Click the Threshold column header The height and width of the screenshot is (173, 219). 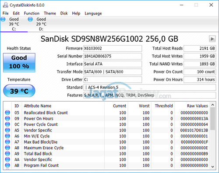click(x=163, y=106)
